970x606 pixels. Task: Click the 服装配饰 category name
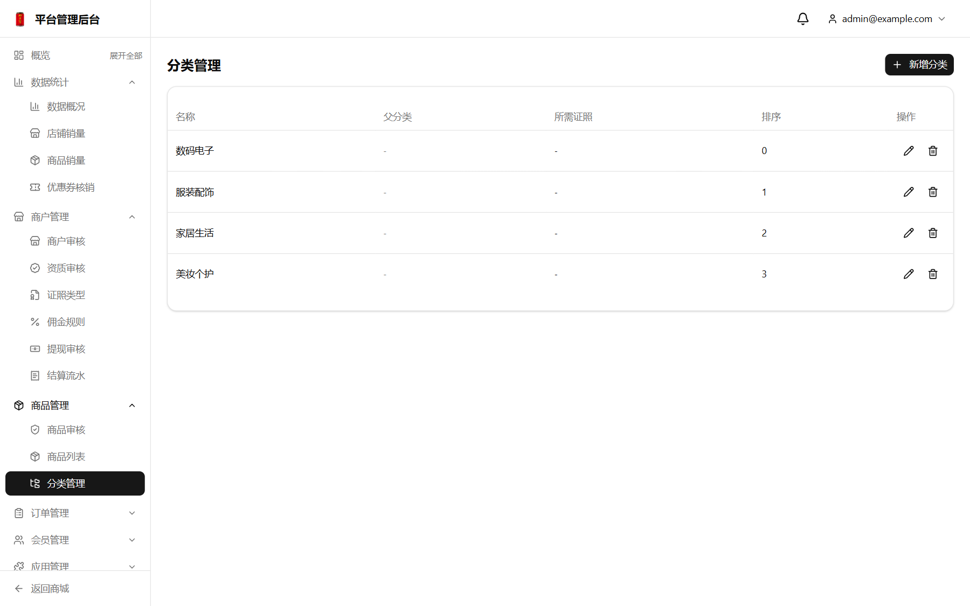coord(195,192)
